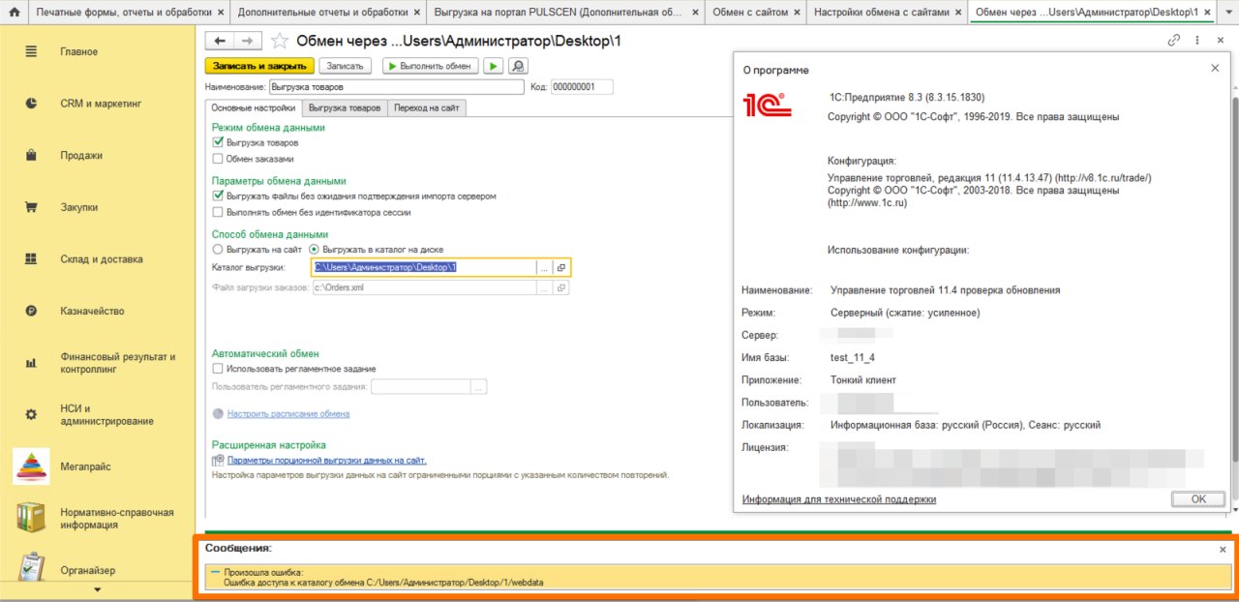This screenshot has height=602, width=1239.
Task: Close the Сообщения panel
Action: tap(1222, 549)
